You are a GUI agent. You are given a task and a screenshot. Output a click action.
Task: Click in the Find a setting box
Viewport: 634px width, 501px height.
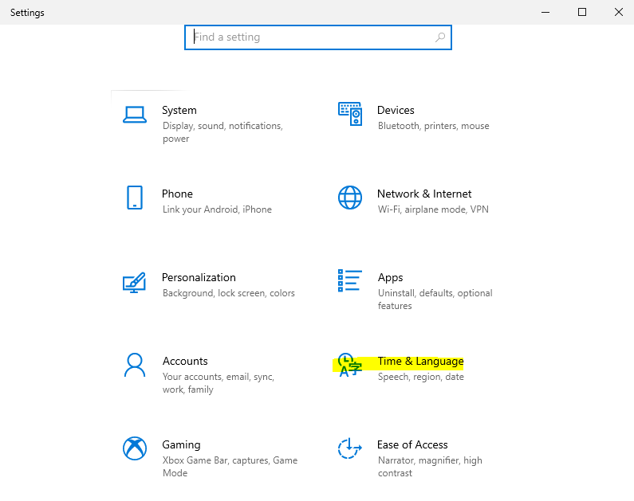pyautogui.click(x=311, y=37)
